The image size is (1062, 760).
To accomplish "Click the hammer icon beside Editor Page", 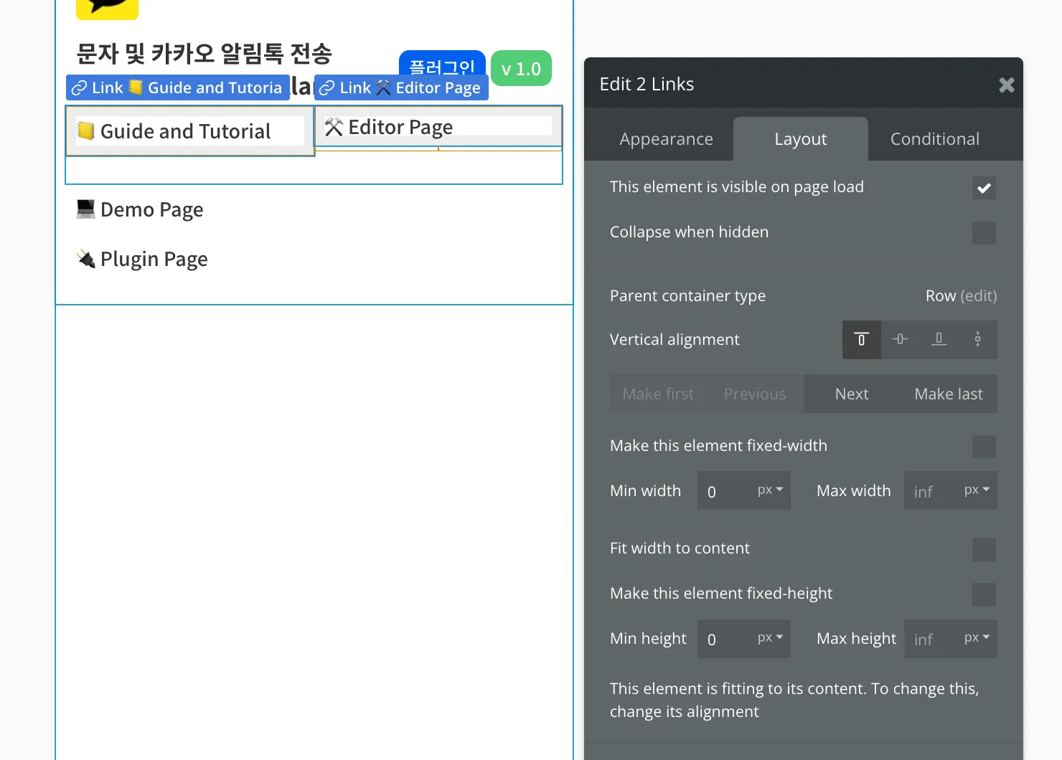I will click(334, 126).
